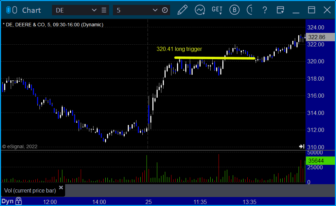Click the 12:00 time axis label

(50, 202)
